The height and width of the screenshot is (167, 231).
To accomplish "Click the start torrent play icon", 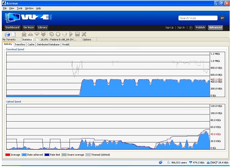I will coord(71,34).
